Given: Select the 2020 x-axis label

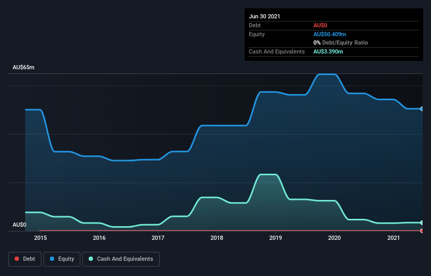Looking at the screenshot, I should point(334,238).
